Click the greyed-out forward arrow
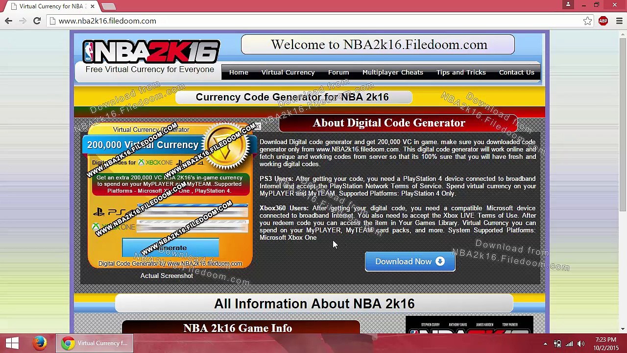Image resolution: width=627 pixels, height=353 pixels. pyautogui.click(x=23, y=21)
